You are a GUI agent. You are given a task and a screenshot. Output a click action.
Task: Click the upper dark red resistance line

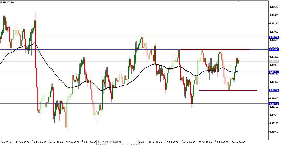(x=215, y=50)
